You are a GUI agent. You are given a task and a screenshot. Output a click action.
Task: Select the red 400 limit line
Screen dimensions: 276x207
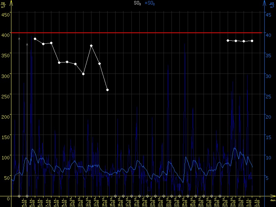(x=138, y=33)
